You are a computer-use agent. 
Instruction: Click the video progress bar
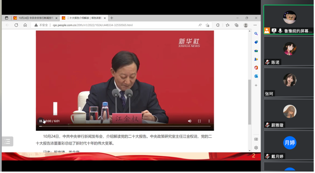[x=125, y=127]
